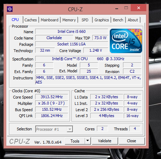Click the Core Voltage value 1.248 V
Viewport: 161px width, 159px height.
tap(96, 50)
